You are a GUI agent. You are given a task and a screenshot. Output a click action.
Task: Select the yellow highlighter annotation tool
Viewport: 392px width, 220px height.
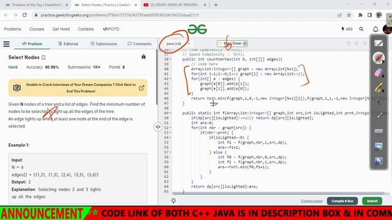click(379, 88)
